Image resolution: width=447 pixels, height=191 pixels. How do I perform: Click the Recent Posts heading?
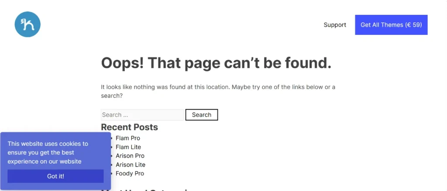click(x=129, y=127)
